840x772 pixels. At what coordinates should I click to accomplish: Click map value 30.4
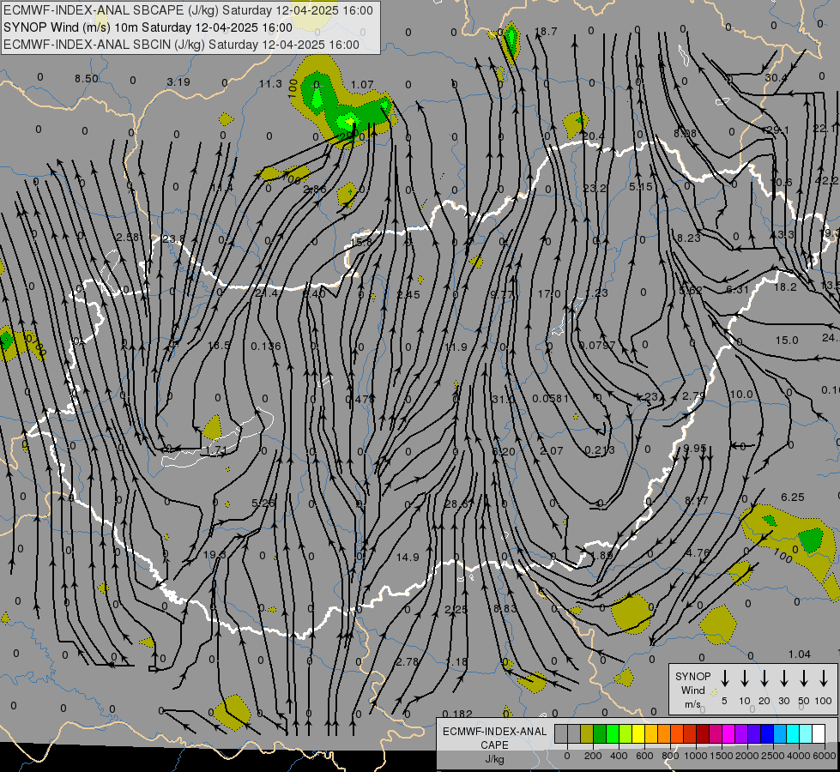tap(777, 78)
